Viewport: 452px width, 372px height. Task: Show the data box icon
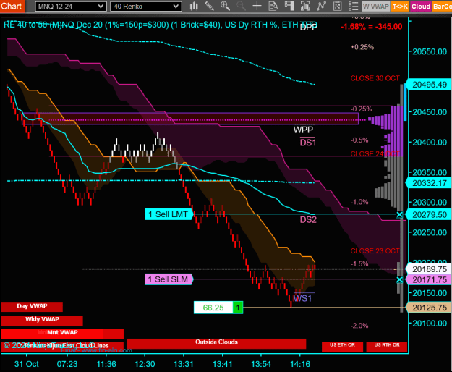tap(273, 6)
